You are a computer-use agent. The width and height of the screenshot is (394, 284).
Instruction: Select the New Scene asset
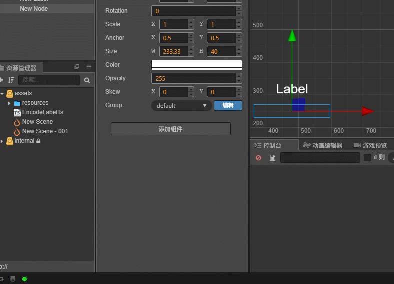point(37,122)
